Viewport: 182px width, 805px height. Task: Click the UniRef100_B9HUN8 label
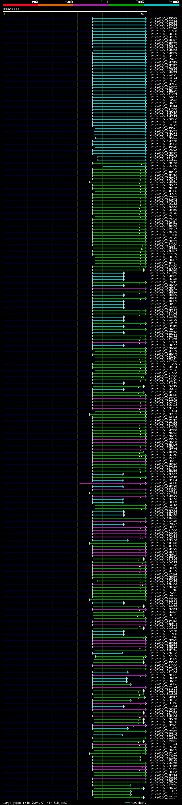pos(163,50)
